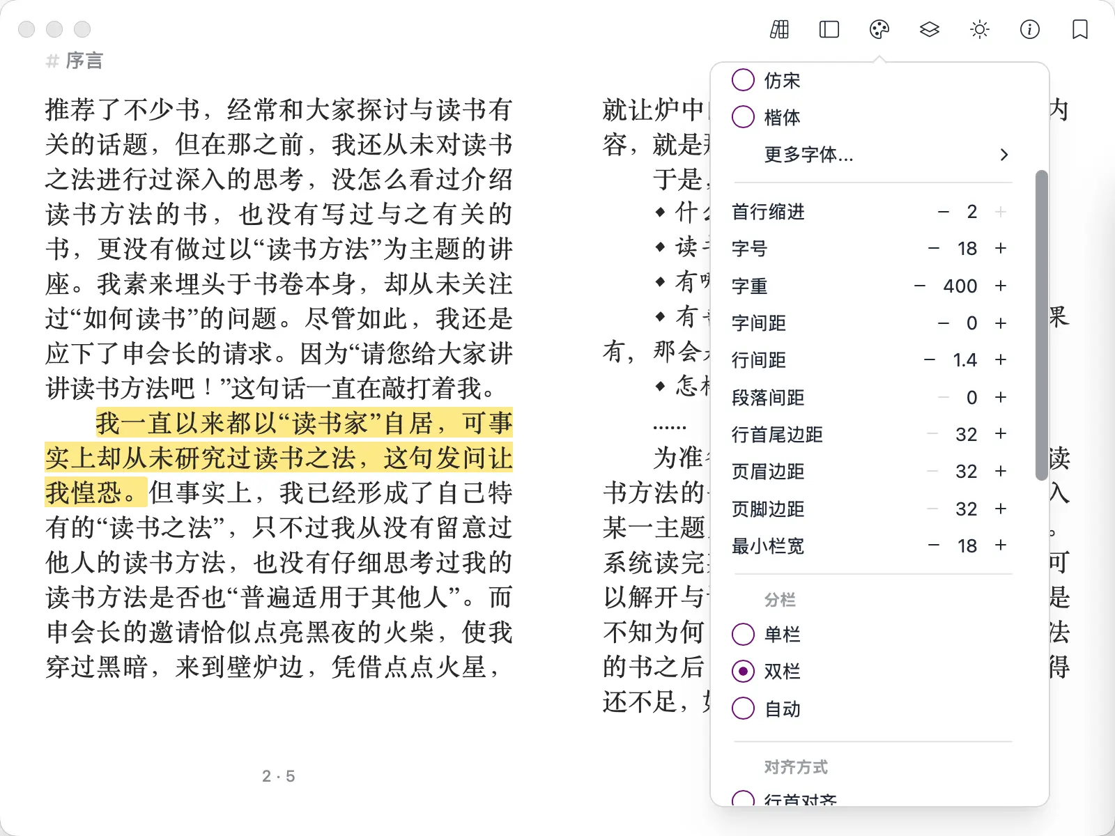This screenshot has height=836, width=1115.
Task: Click the yellow highlighted passage
Action: pyautogui.click(x=279, y=458)
